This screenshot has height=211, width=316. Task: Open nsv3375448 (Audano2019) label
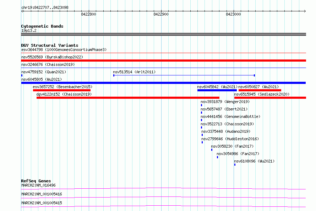tap(226, 131)
